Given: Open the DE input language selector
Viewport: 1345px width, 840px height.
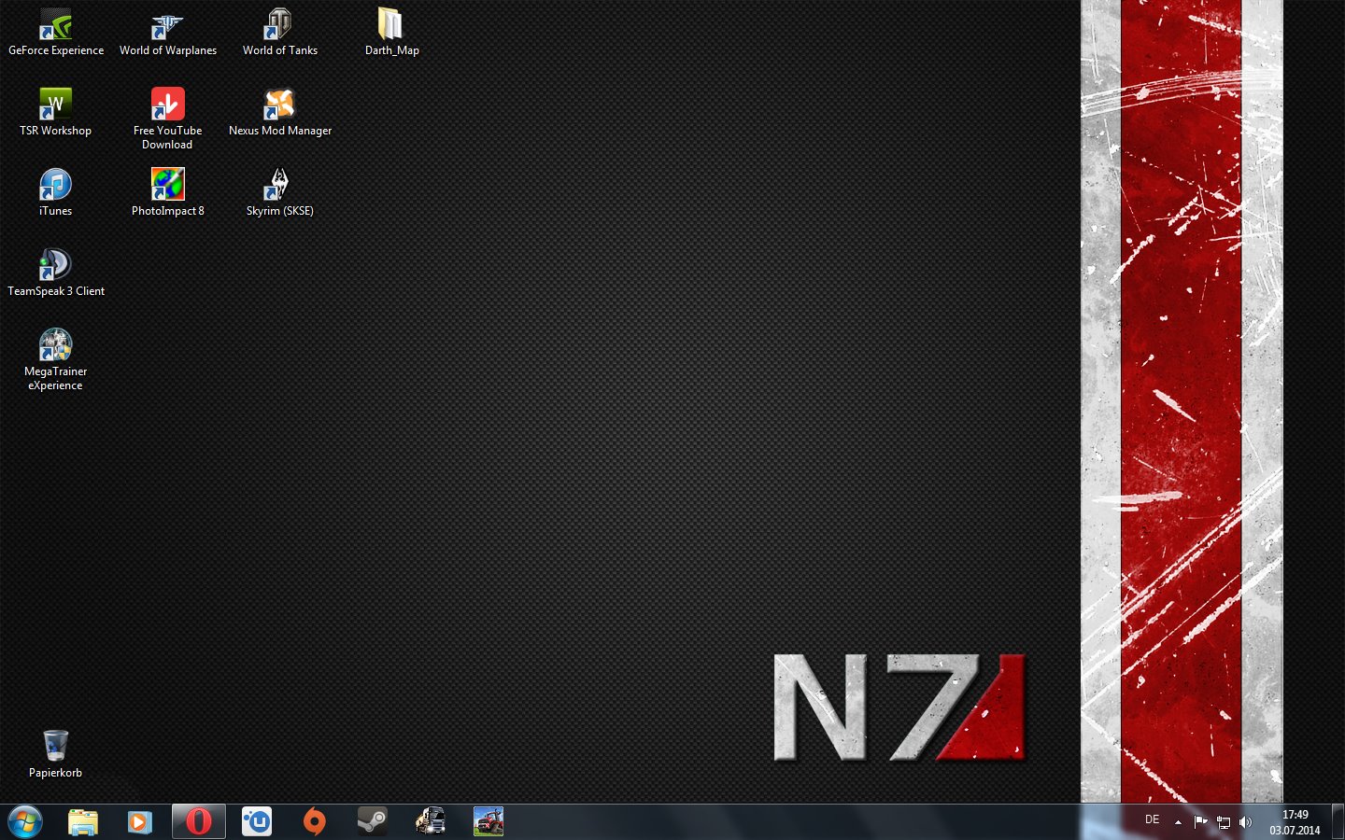Looking at the screenshot, I should [x=1153, y=820].
